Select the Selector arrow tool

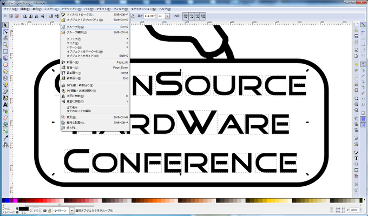5,25
